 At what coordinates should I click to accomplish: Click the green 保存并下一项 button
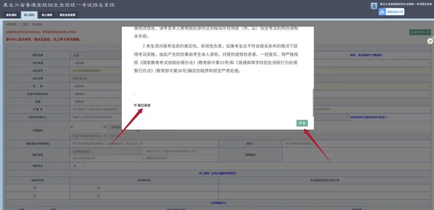[x=420, y=33]
